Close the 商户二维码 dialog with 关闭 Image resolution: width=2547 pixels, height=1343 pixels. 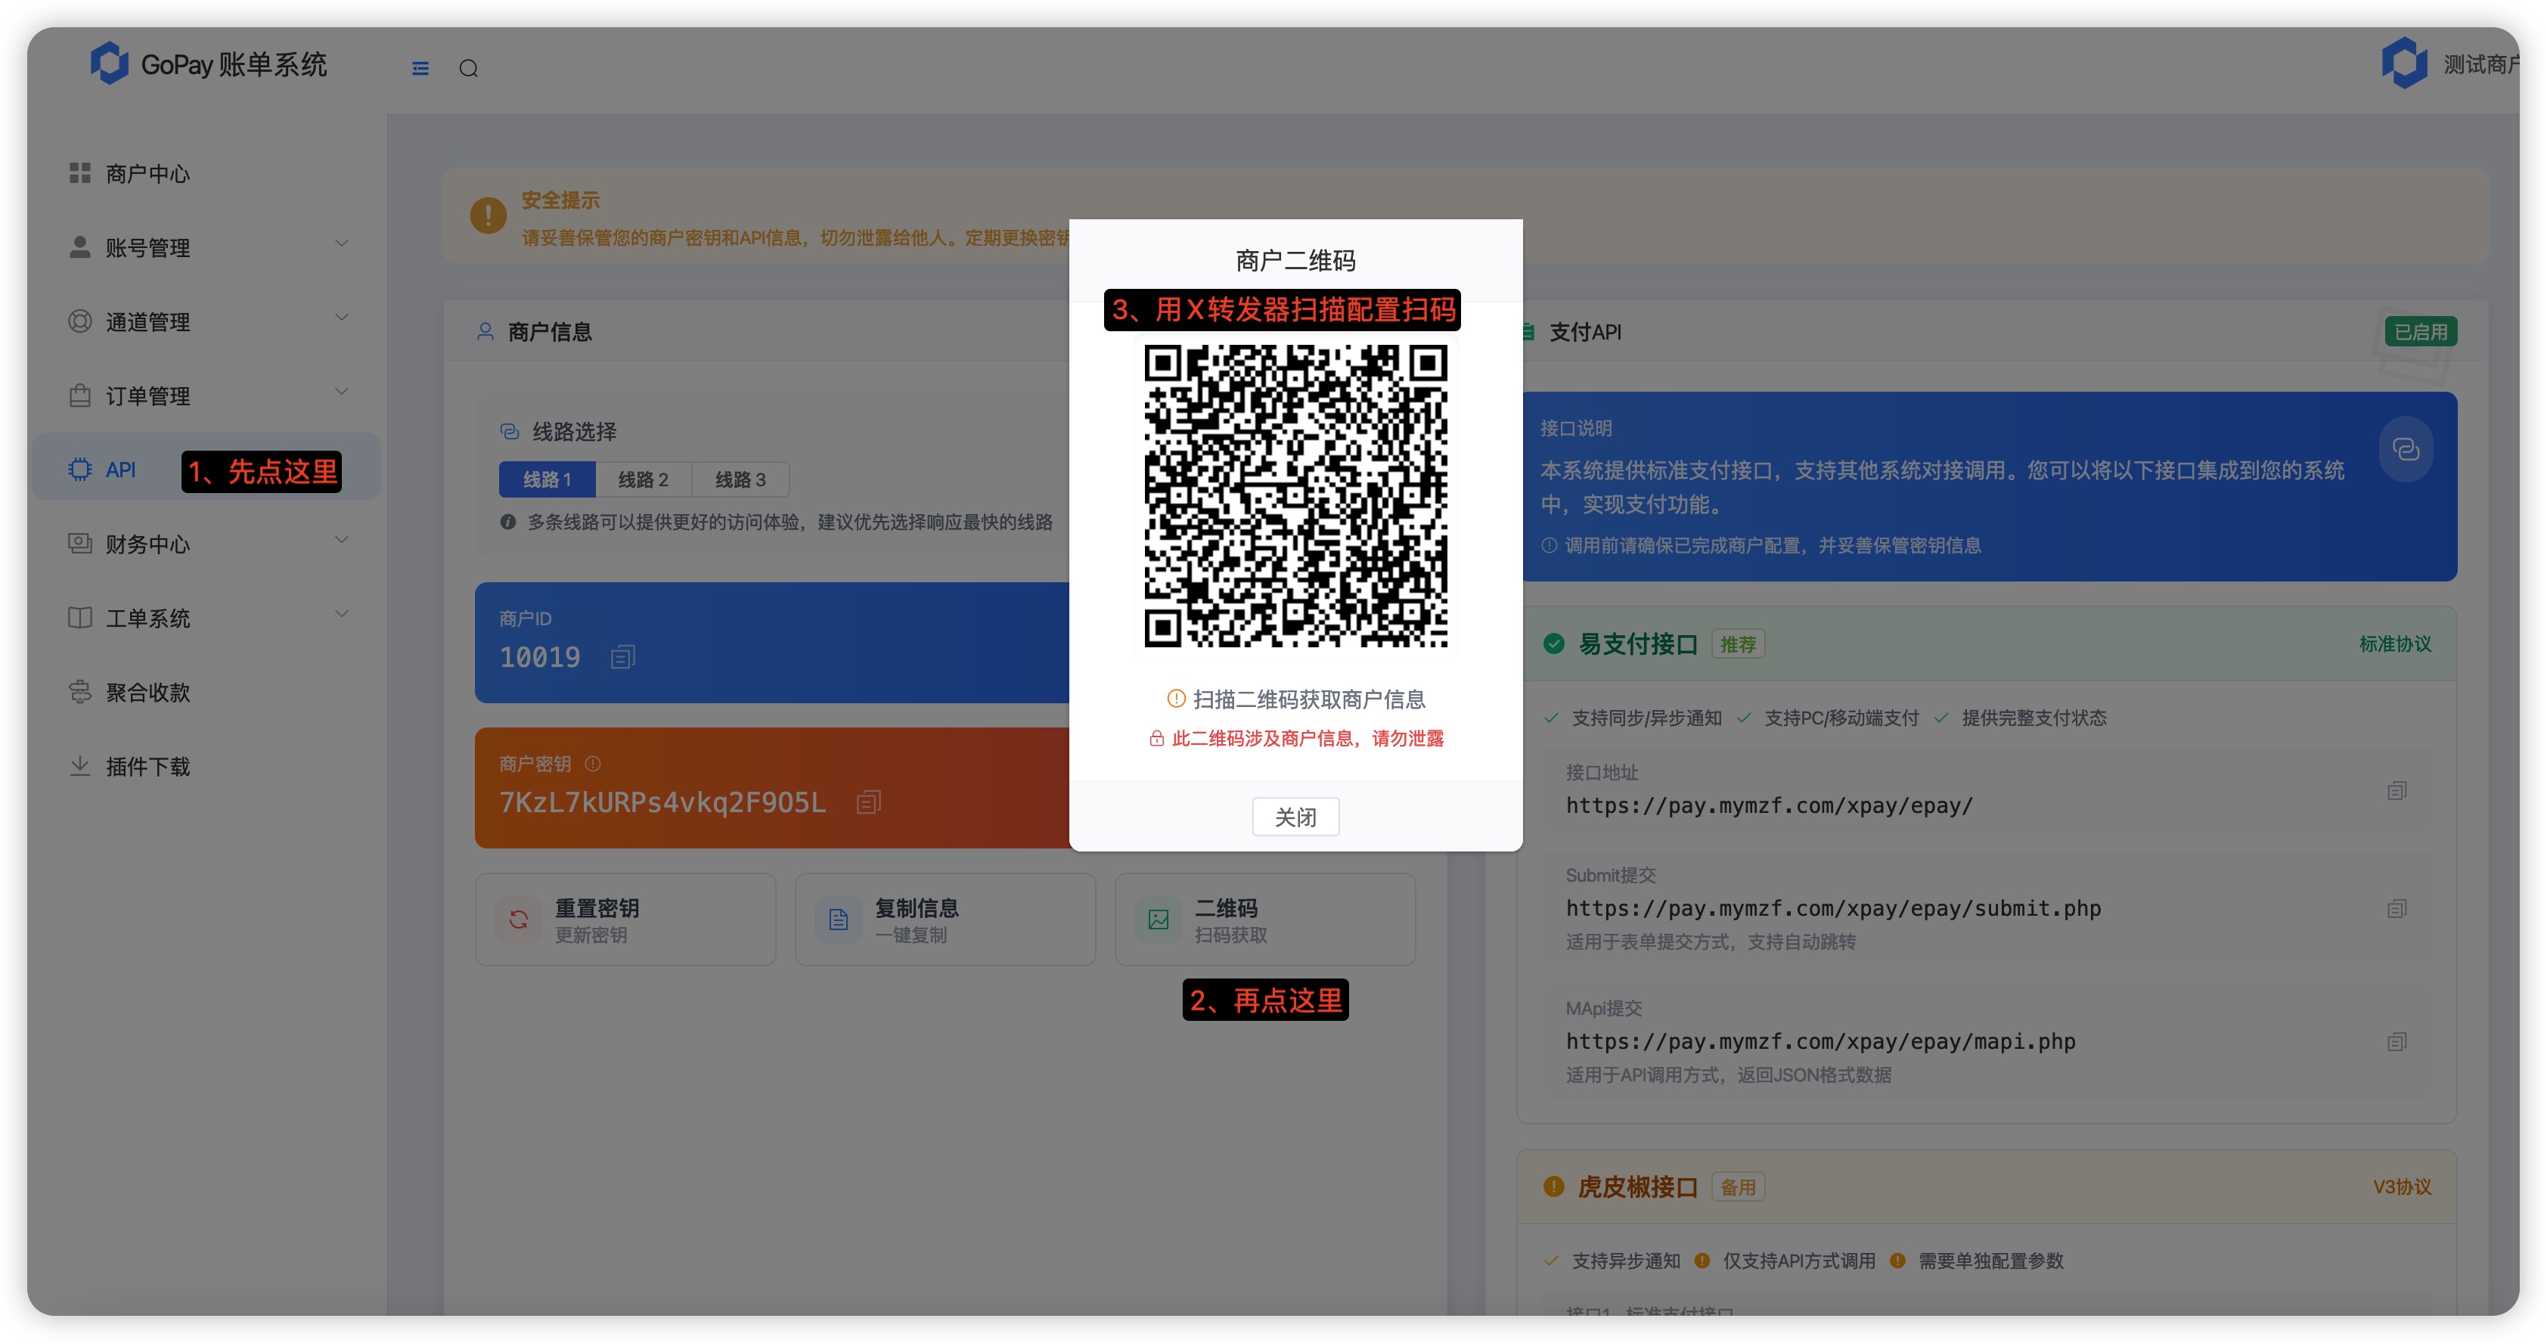pyautogui.click(x=1295, y=817)
